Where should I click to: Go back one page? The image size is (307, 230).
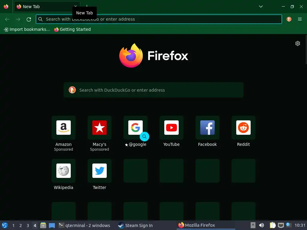[x=7, y=19]
